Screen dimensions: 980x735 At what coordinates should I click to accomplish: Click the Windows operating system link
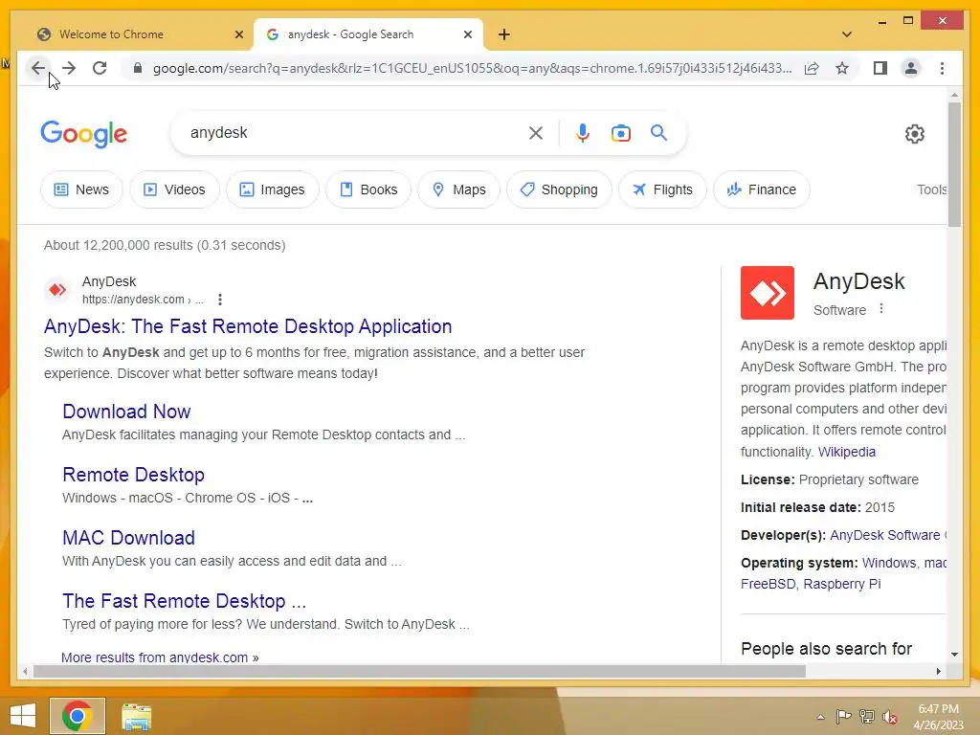click(889, 563)
